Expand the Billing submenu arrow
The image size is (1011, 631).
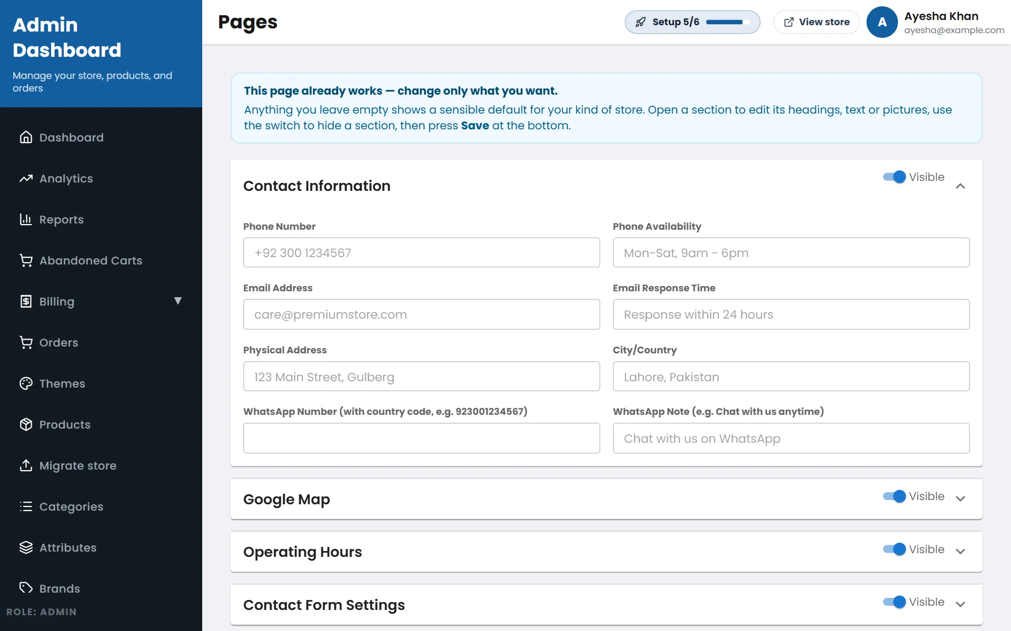point(177,301)
